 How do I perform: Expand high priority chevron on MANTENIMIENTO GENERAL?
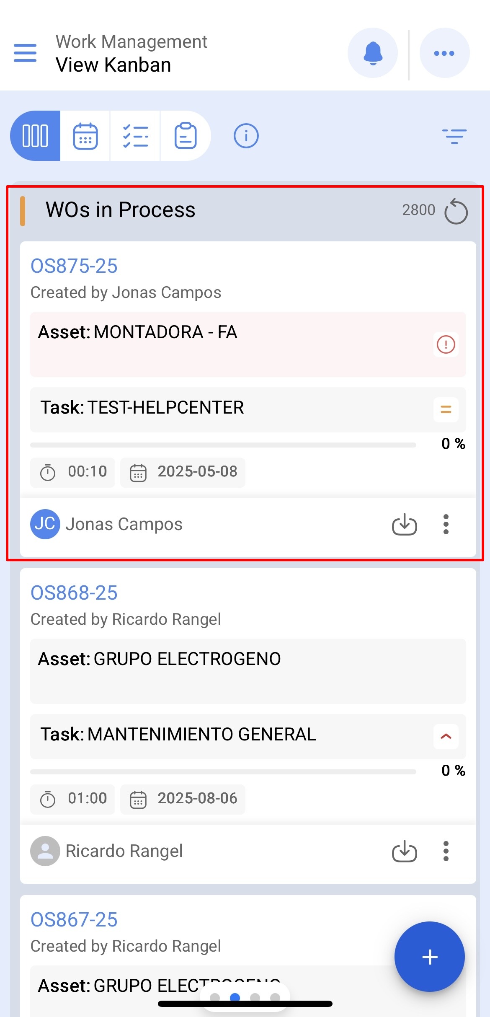[446, 736]
